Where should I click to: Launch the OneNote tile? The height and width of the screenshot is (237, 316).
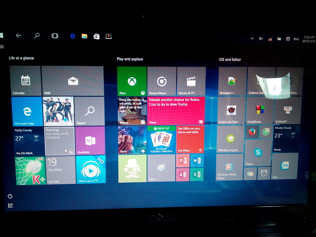point(90,141)
